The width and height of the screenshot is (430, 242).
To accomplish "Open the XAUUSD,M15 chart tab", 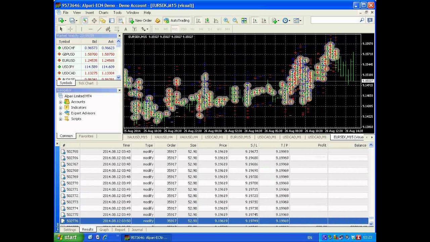I will pos(137,137).
